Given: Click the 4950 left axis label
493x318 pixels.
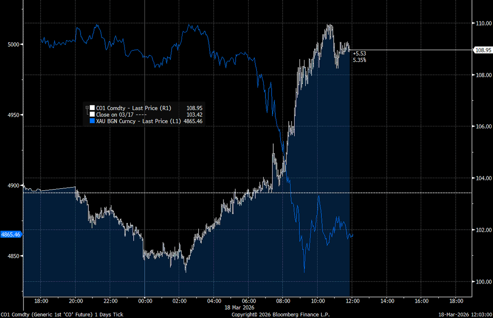Looking at the screenshot, I should pyautogui.click(x=14, y=115).
